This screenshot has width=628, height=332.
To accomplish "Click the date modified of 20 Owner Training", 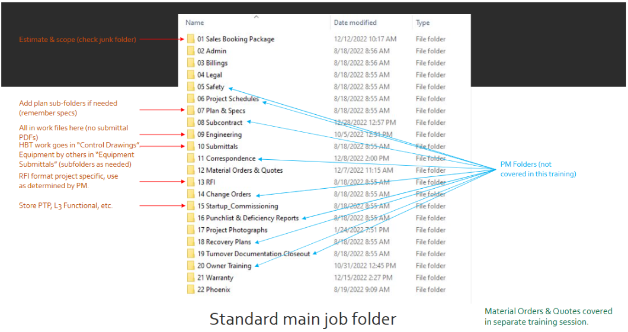I will pyautogui.click(x=364, y=266).
